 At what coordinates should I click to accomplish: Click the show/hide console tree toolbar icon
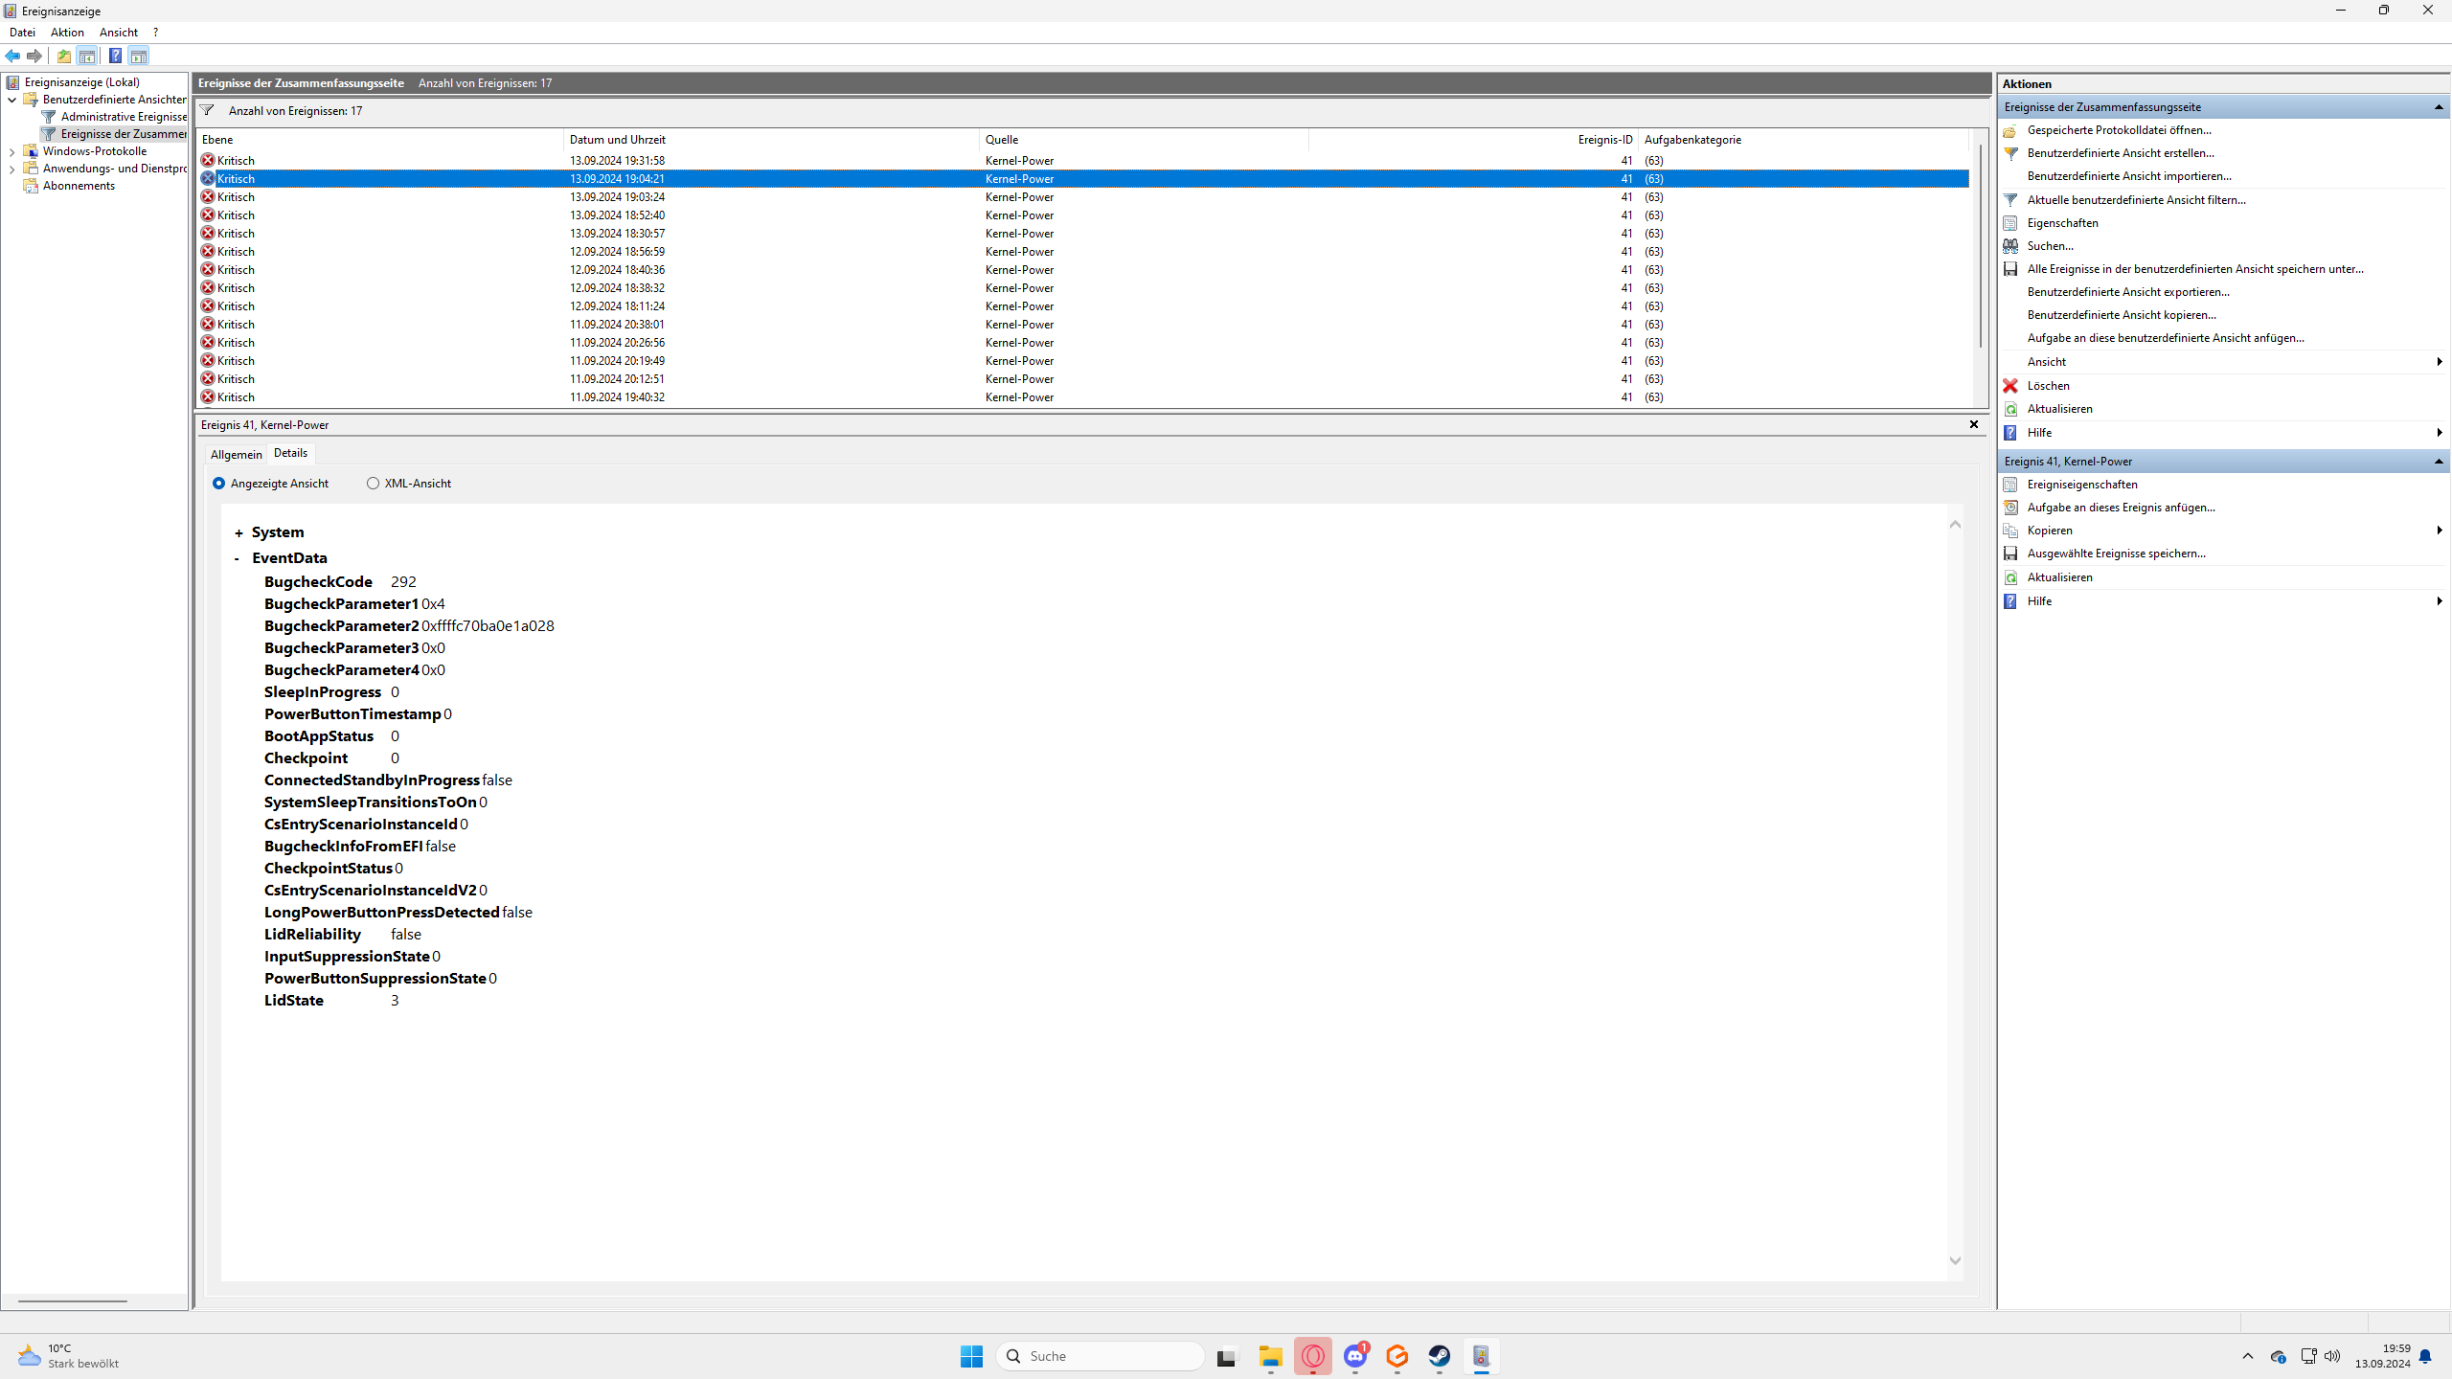coord(87,56)
